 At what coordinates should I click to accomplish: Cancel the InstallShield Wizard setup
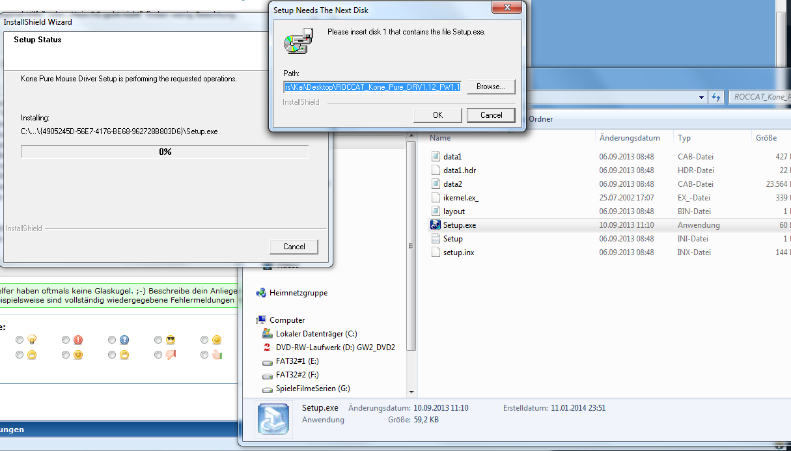click(x=294, y=247)
